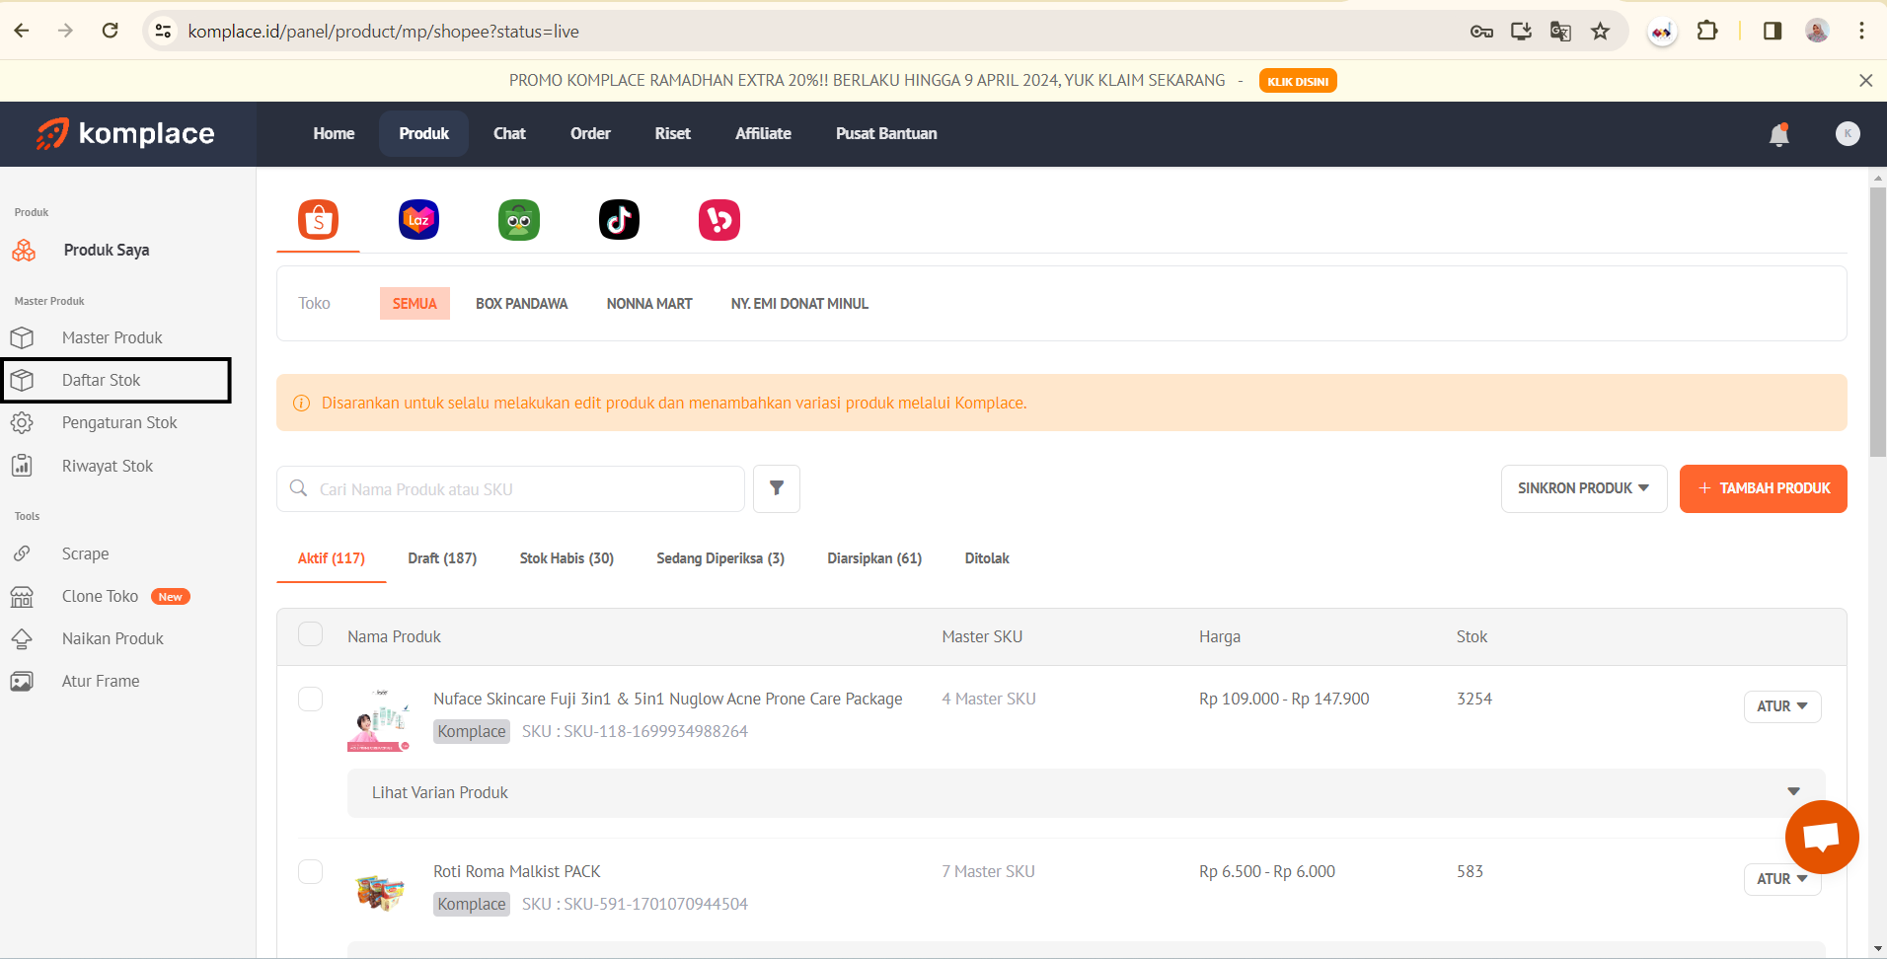Filter stores by SEMUA
Viewport: 1887px width, 959px height.
coord(415,304)
